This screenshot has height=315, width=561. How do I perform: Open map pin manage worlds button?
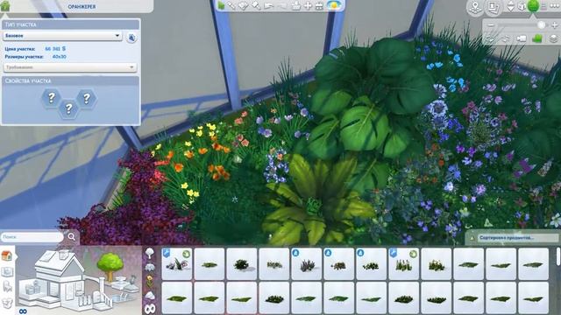pyautogui.click(x=475, y=8)
